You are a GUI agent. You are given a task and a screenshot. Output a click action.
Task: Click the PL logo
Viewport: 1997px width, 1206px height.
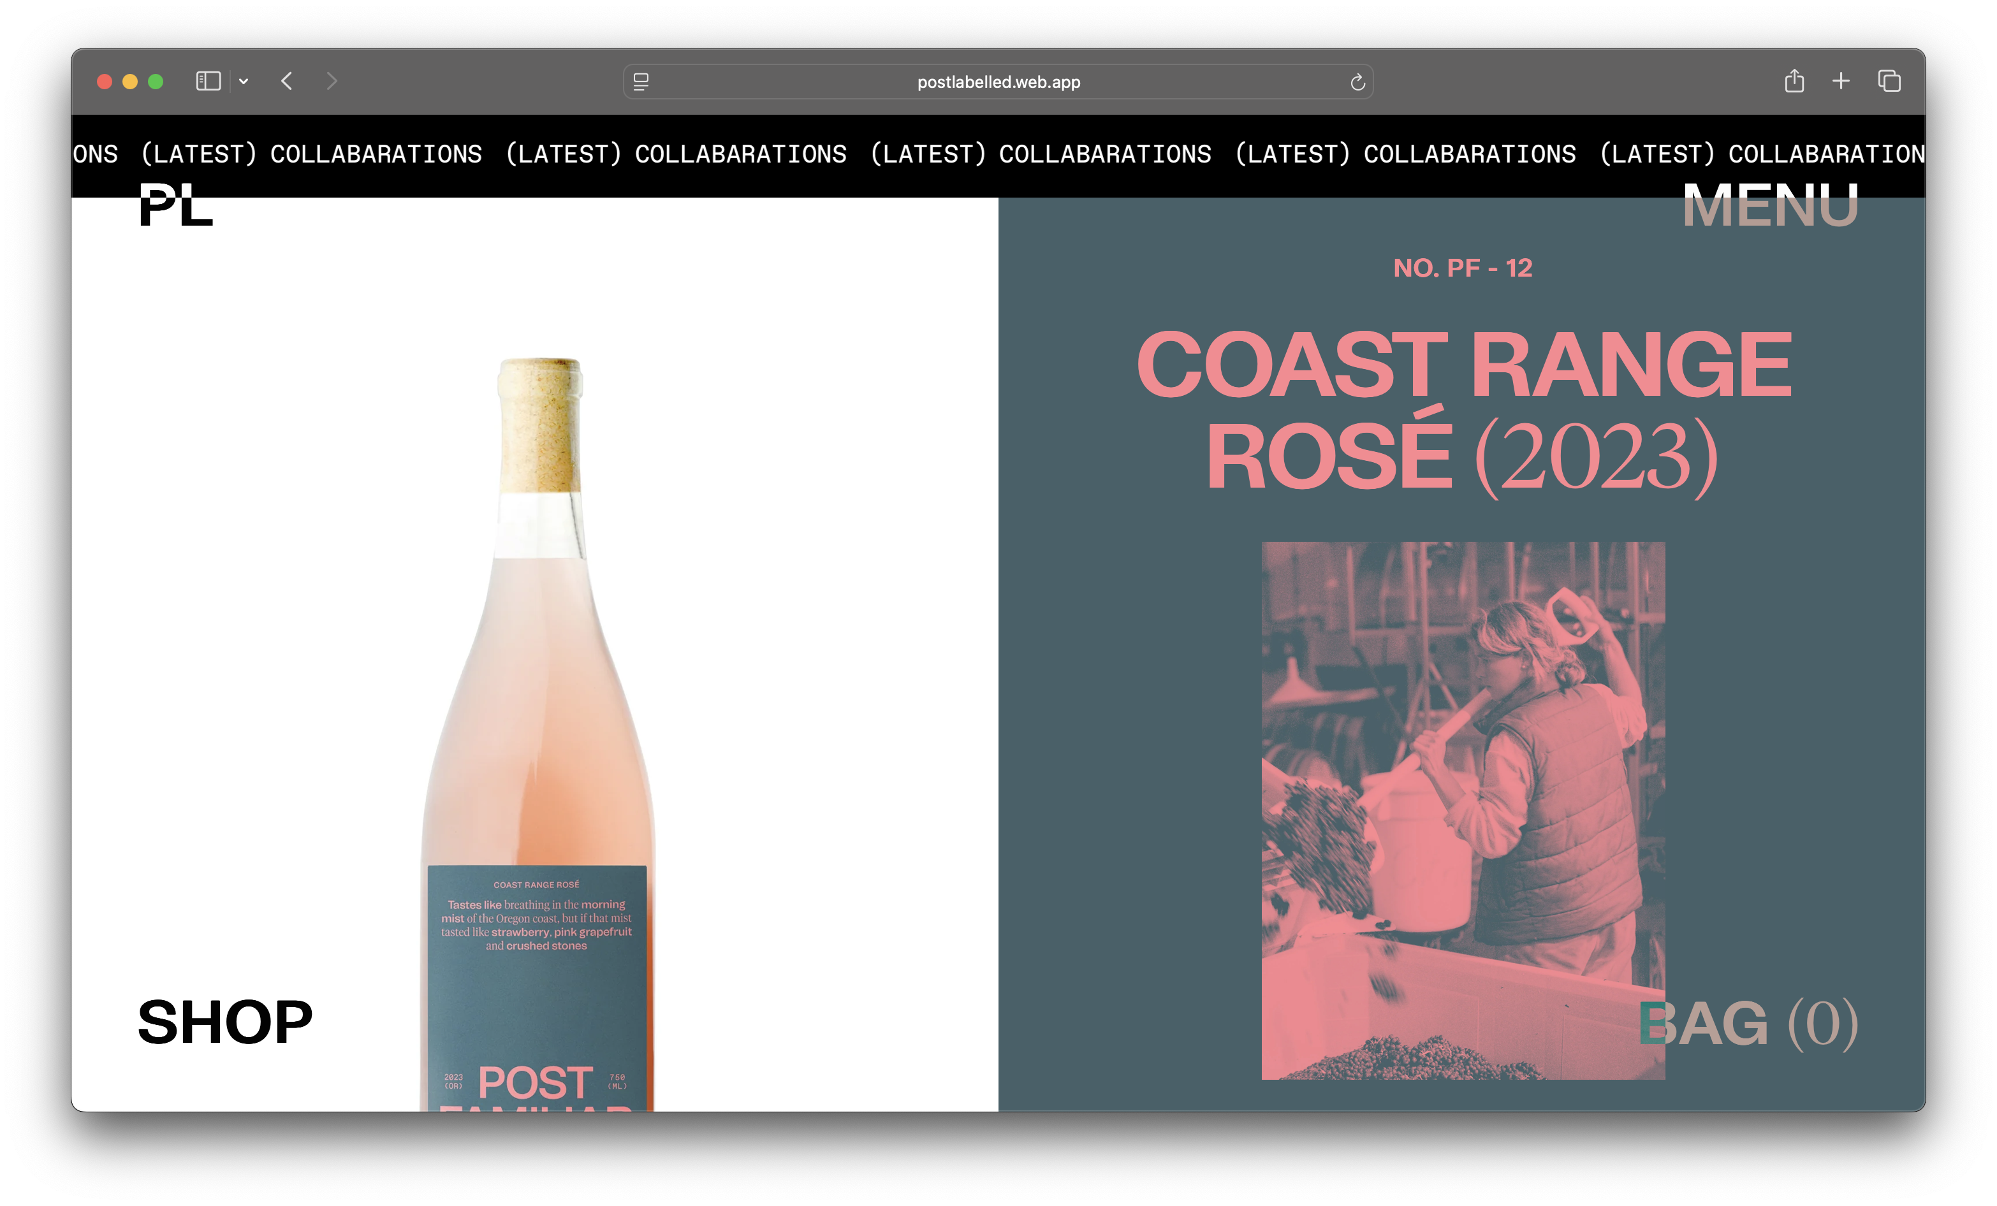coord(175,204)
